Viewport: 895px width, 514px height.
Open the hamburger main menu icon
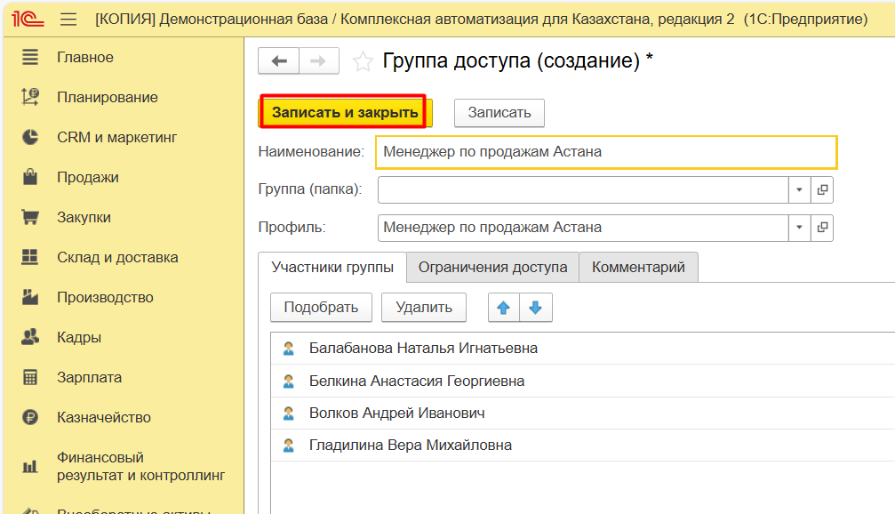tap(68, 19)
